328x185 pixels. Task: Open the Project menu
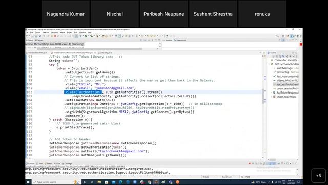click(70, 33)
